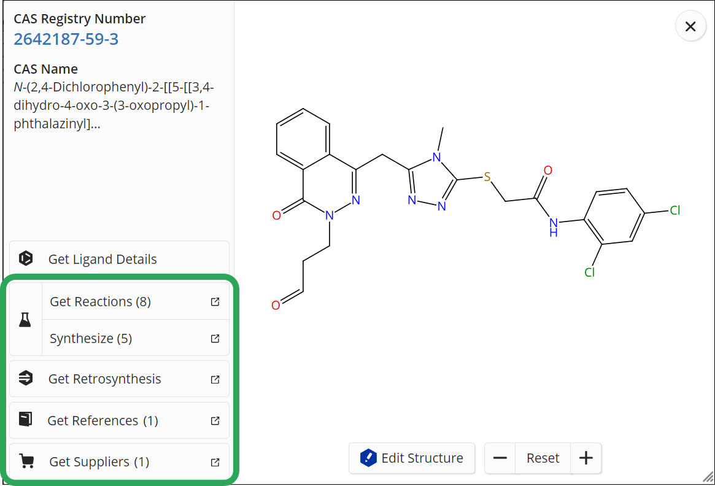Zoom in structure with plus button
Screen dimensions: 715x486
tap(586, 458)
